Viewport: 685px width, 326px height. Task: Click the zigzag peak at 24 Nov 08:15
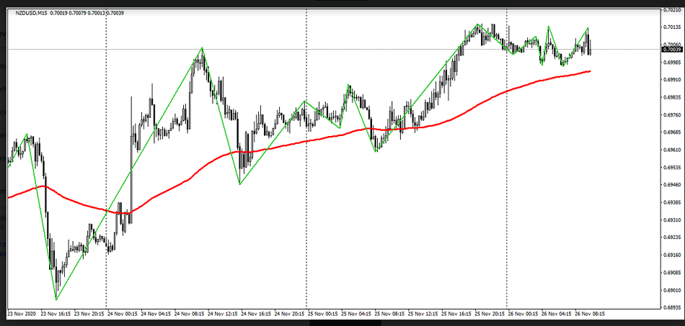click(x=202, y=48)
